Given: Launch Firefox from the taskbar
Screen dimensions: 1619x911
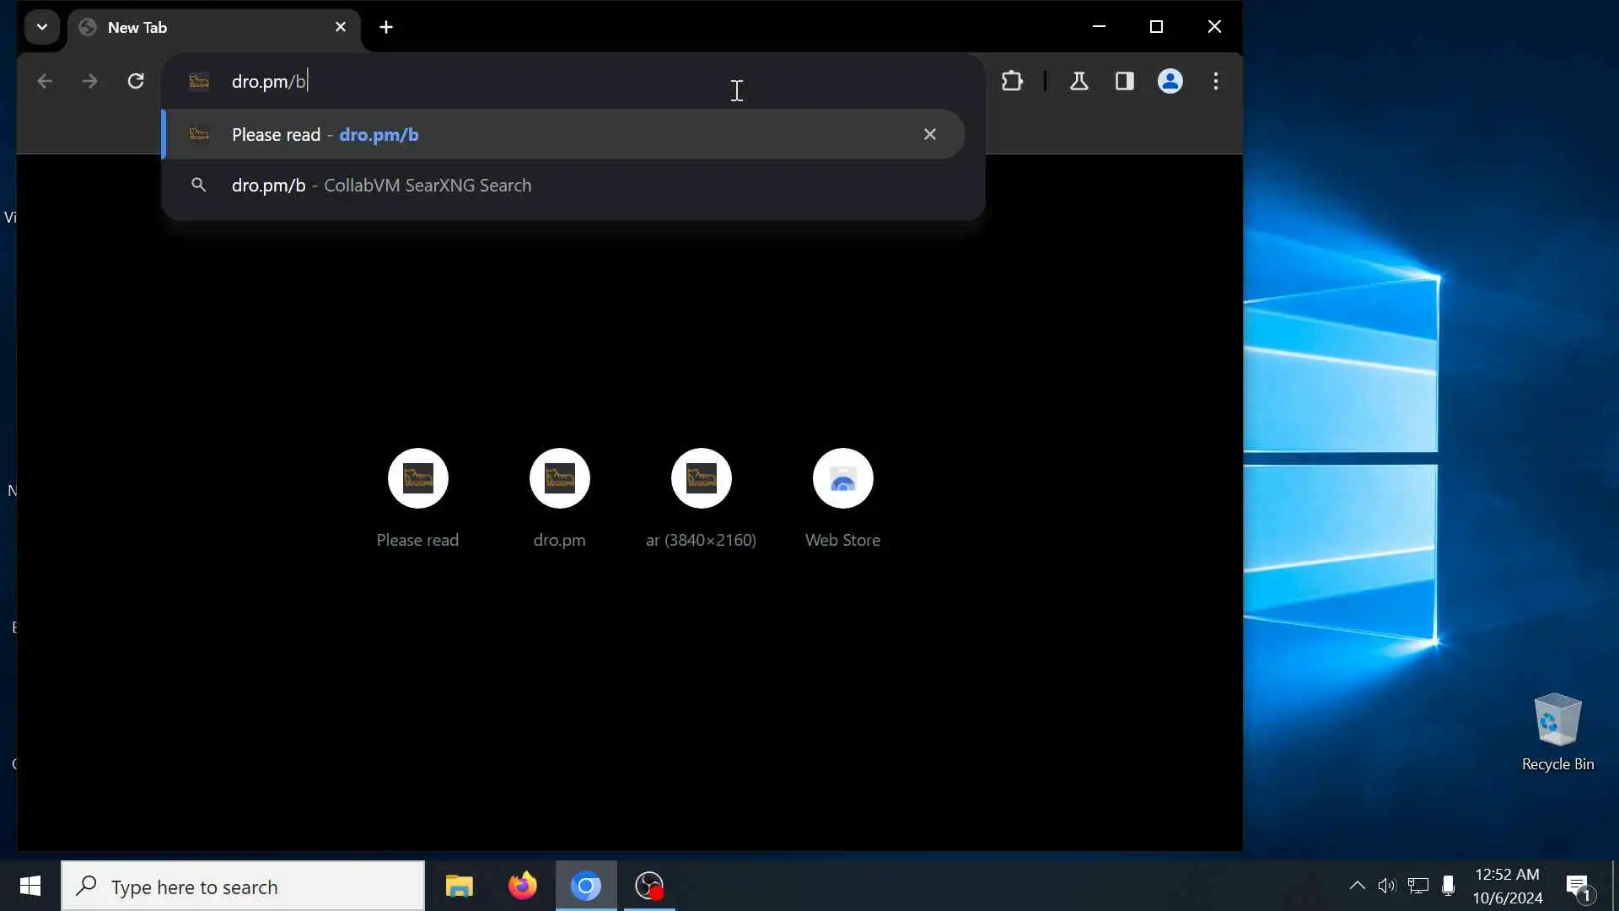Looking at the screenshot, I should (522, 887).
